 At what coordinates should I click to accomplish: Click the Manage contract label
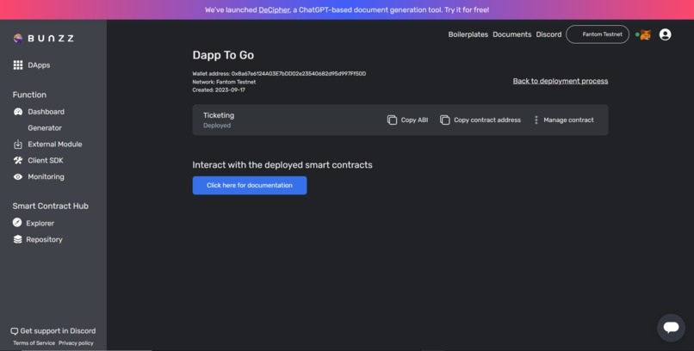[x=569, y=120]
